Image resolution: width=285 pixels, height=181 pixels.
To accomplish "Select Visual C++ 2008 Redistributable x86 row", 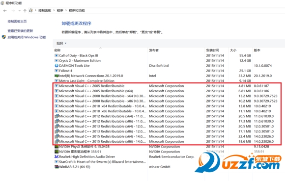I will coord(167,101).
